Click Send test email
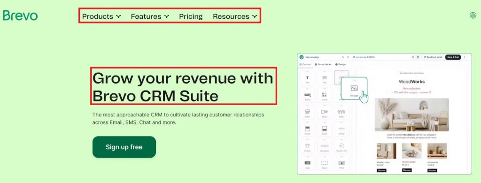This screenshot has height=183, width=481. tap(433, 57)
